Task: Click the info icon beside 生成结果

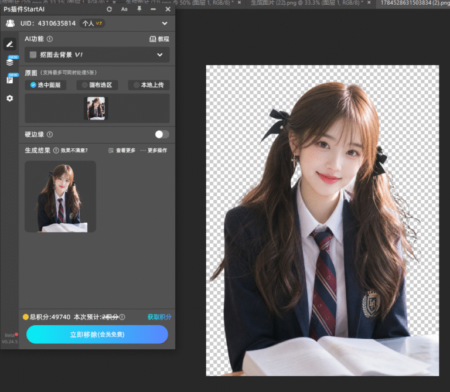Action: (56, 151)
